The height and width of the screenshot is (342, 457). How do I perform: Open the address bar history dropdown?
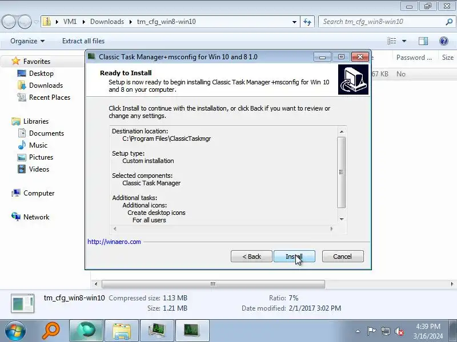tap(294, 22)
